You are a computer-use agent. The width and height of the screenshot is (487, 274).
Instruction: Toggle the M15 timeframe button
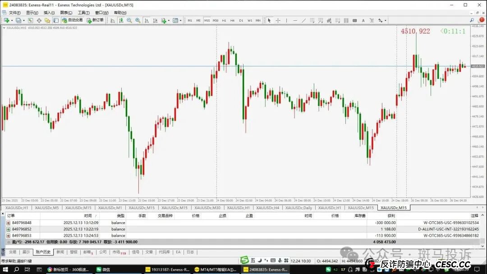click(207, 20)
